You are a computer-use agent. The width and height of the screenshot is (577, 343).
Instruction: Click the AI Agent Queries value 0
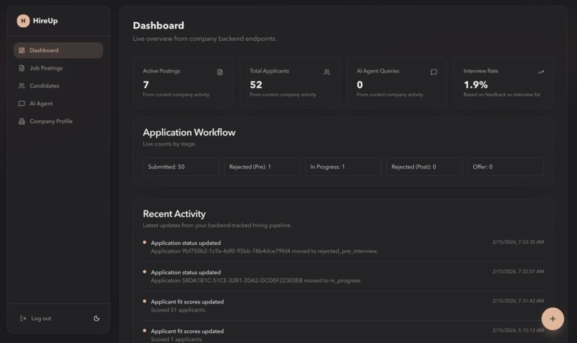[360, 84]
